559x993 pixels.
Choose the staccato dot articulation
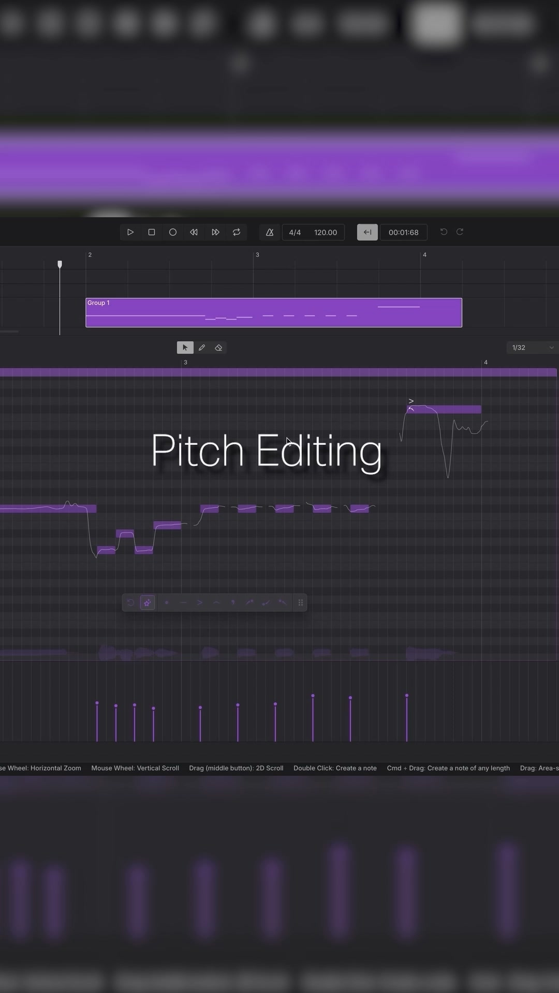(167, 603)
